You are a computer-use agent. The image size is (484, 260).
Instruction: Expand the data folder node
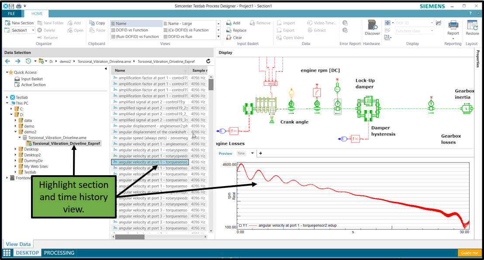click(x=15, y=121)
